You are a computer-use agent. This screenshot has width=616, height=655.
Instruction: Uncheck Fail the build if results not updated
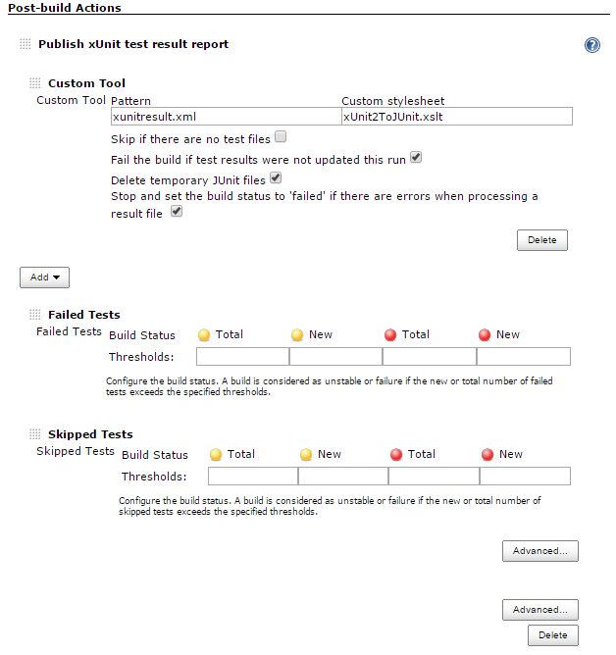(x=416, y=157)
